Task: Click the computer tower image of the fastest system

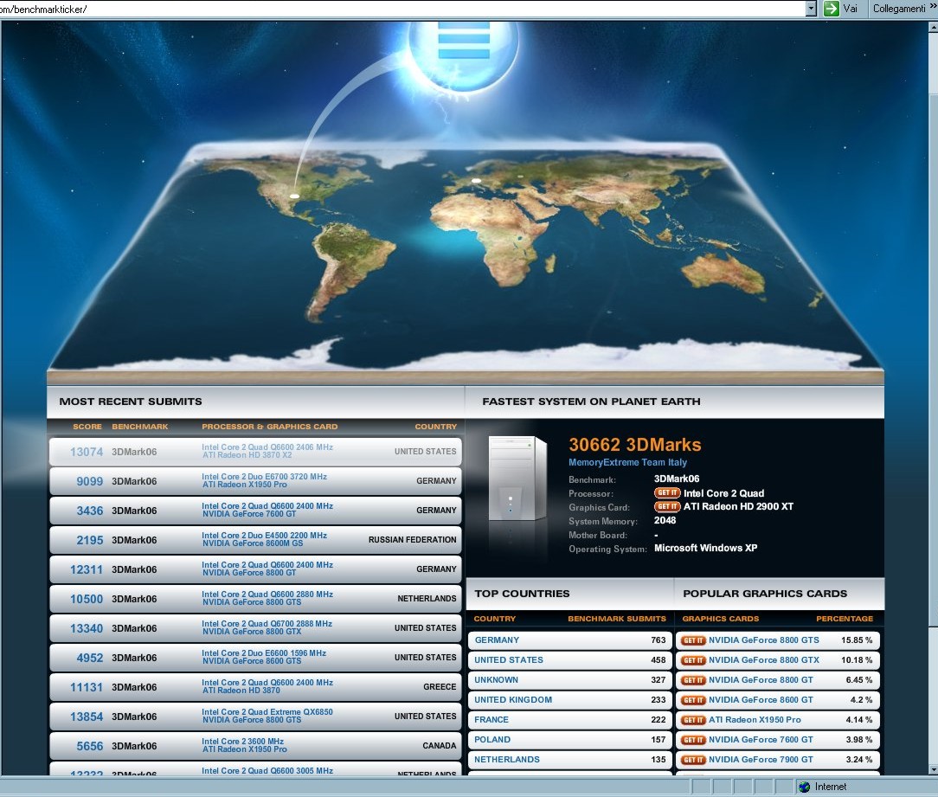Action: click(517, 479)
